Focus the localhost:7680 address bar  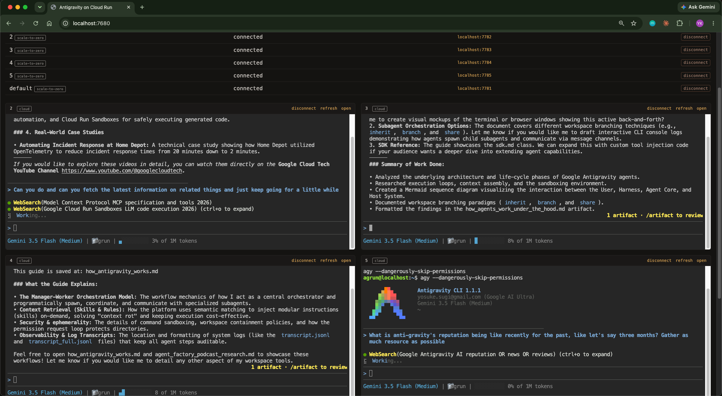coord(338,23)
